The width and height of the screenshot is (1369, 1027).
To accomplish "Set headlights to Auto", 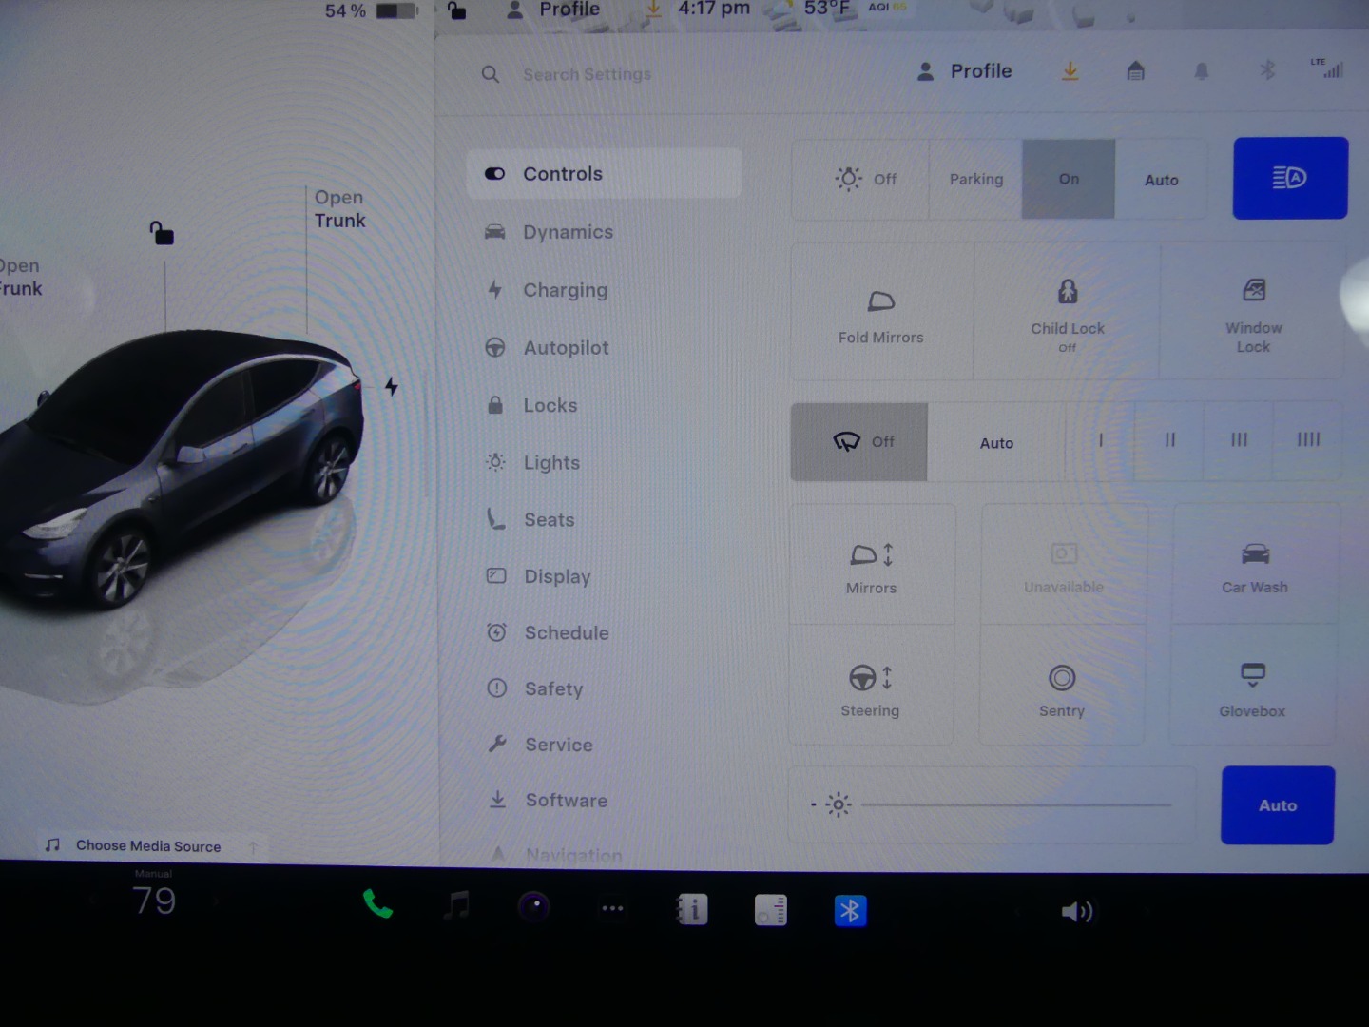I will click(x=1161, y=180).
